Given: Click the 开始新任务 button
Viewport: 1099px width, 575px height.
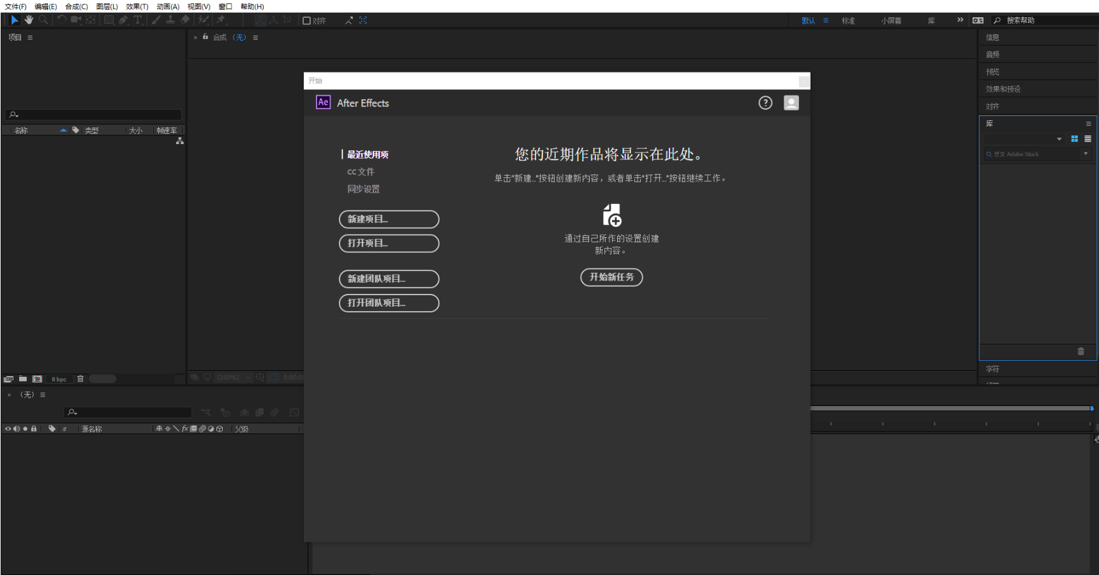Looking at the screenshot, I should (611, 277).
